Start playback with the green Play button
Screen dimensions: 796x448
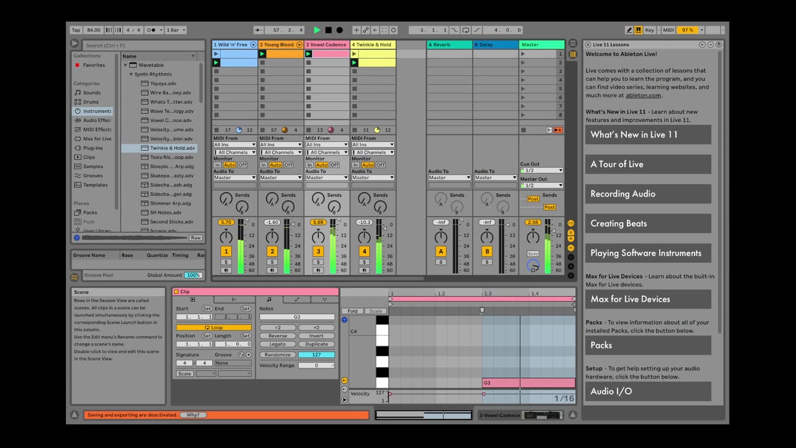click(x=317, y=30)
